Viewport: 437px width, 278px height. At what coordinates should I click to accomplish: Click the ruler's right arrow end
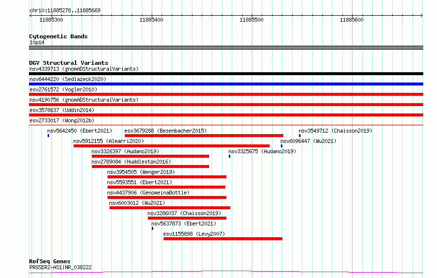point(422,16)
